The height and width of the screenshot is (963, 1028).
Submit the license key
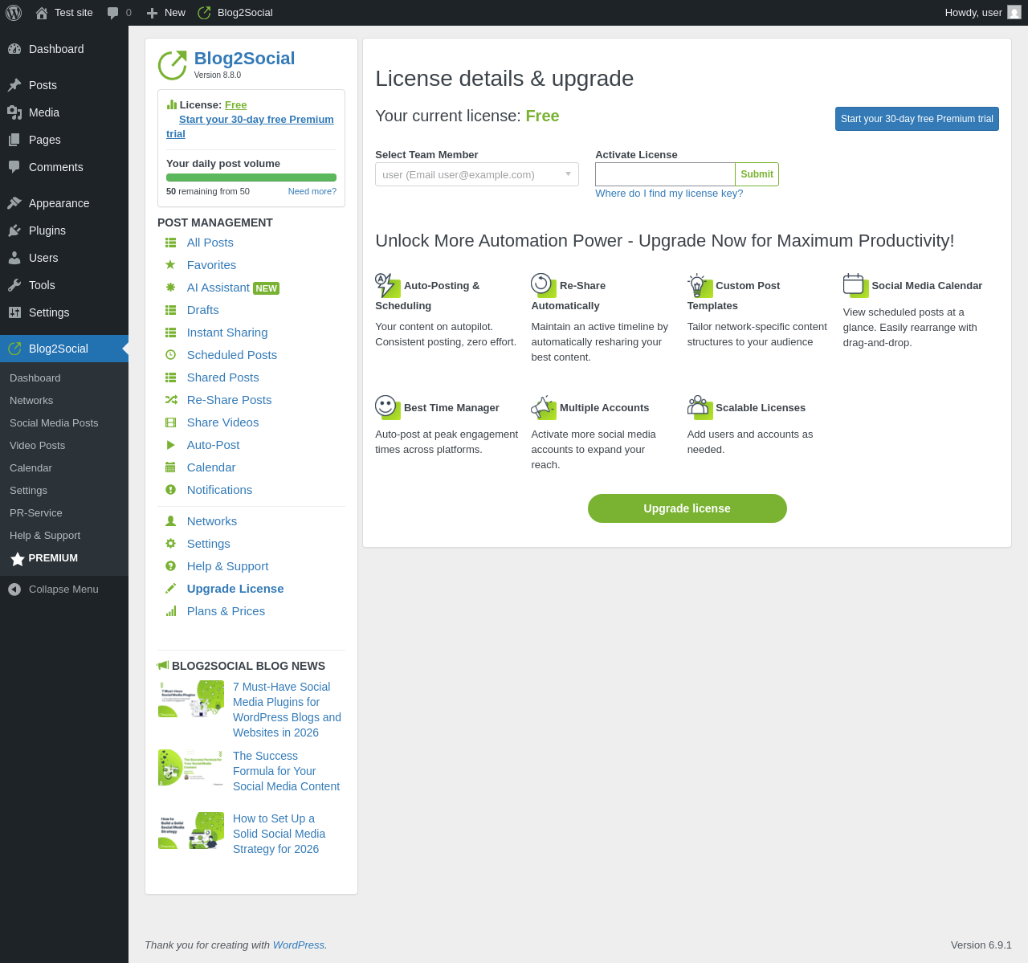(x=757, y=174)
